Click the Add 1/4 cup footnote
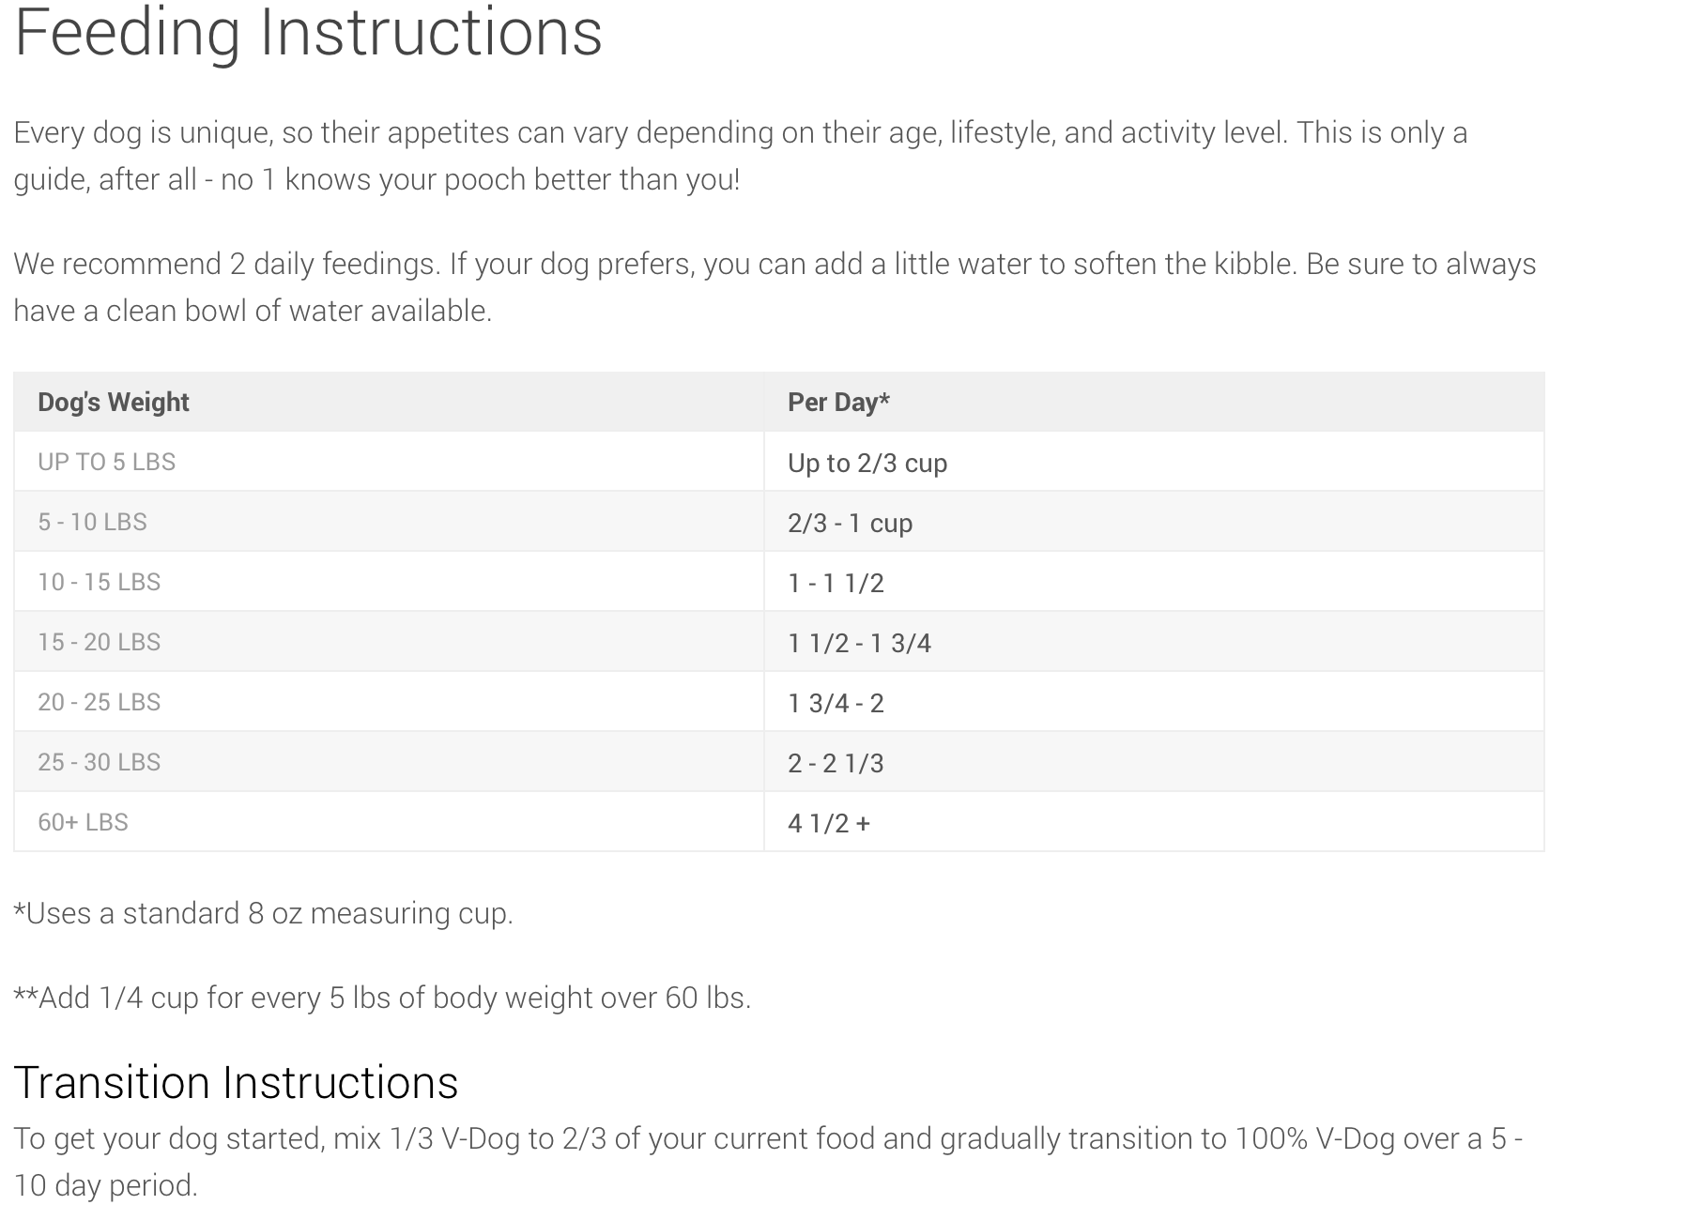This screenshot has height=1220, width=1703. click(x=382, y=998)
